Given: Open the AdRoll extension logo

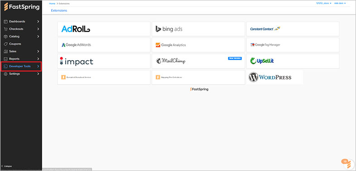Looking at the screenshot, I should click(76, 29).
